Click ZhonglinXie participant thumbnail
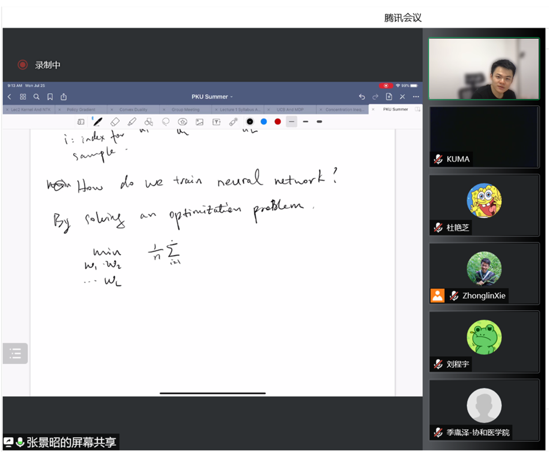553x461 pixels. [484, 273]
